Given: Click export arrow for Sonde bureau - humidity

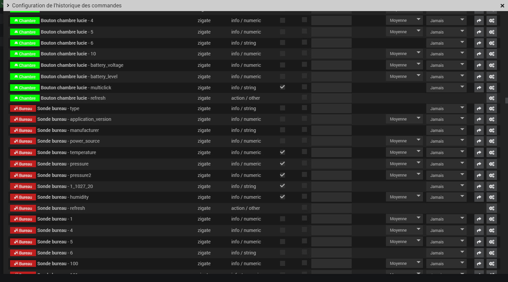Looking at the screenshot, I should (479, 197).
